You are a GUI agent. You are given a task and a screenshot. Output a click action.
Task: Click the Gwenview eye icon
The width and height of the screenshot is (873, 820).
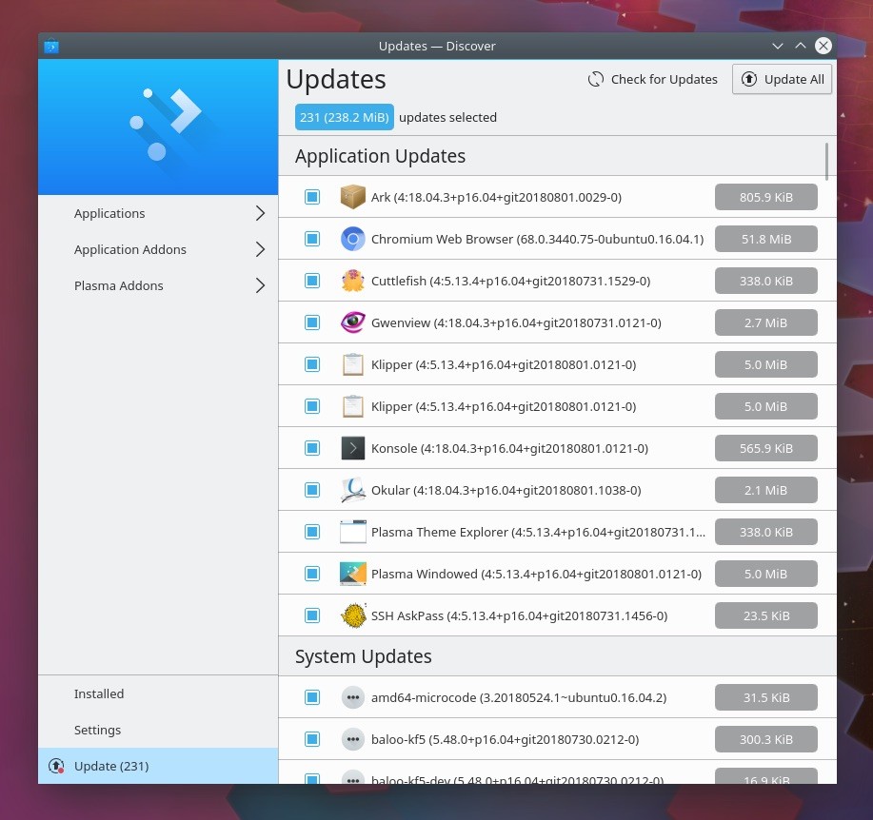click(x=352, y=322)
